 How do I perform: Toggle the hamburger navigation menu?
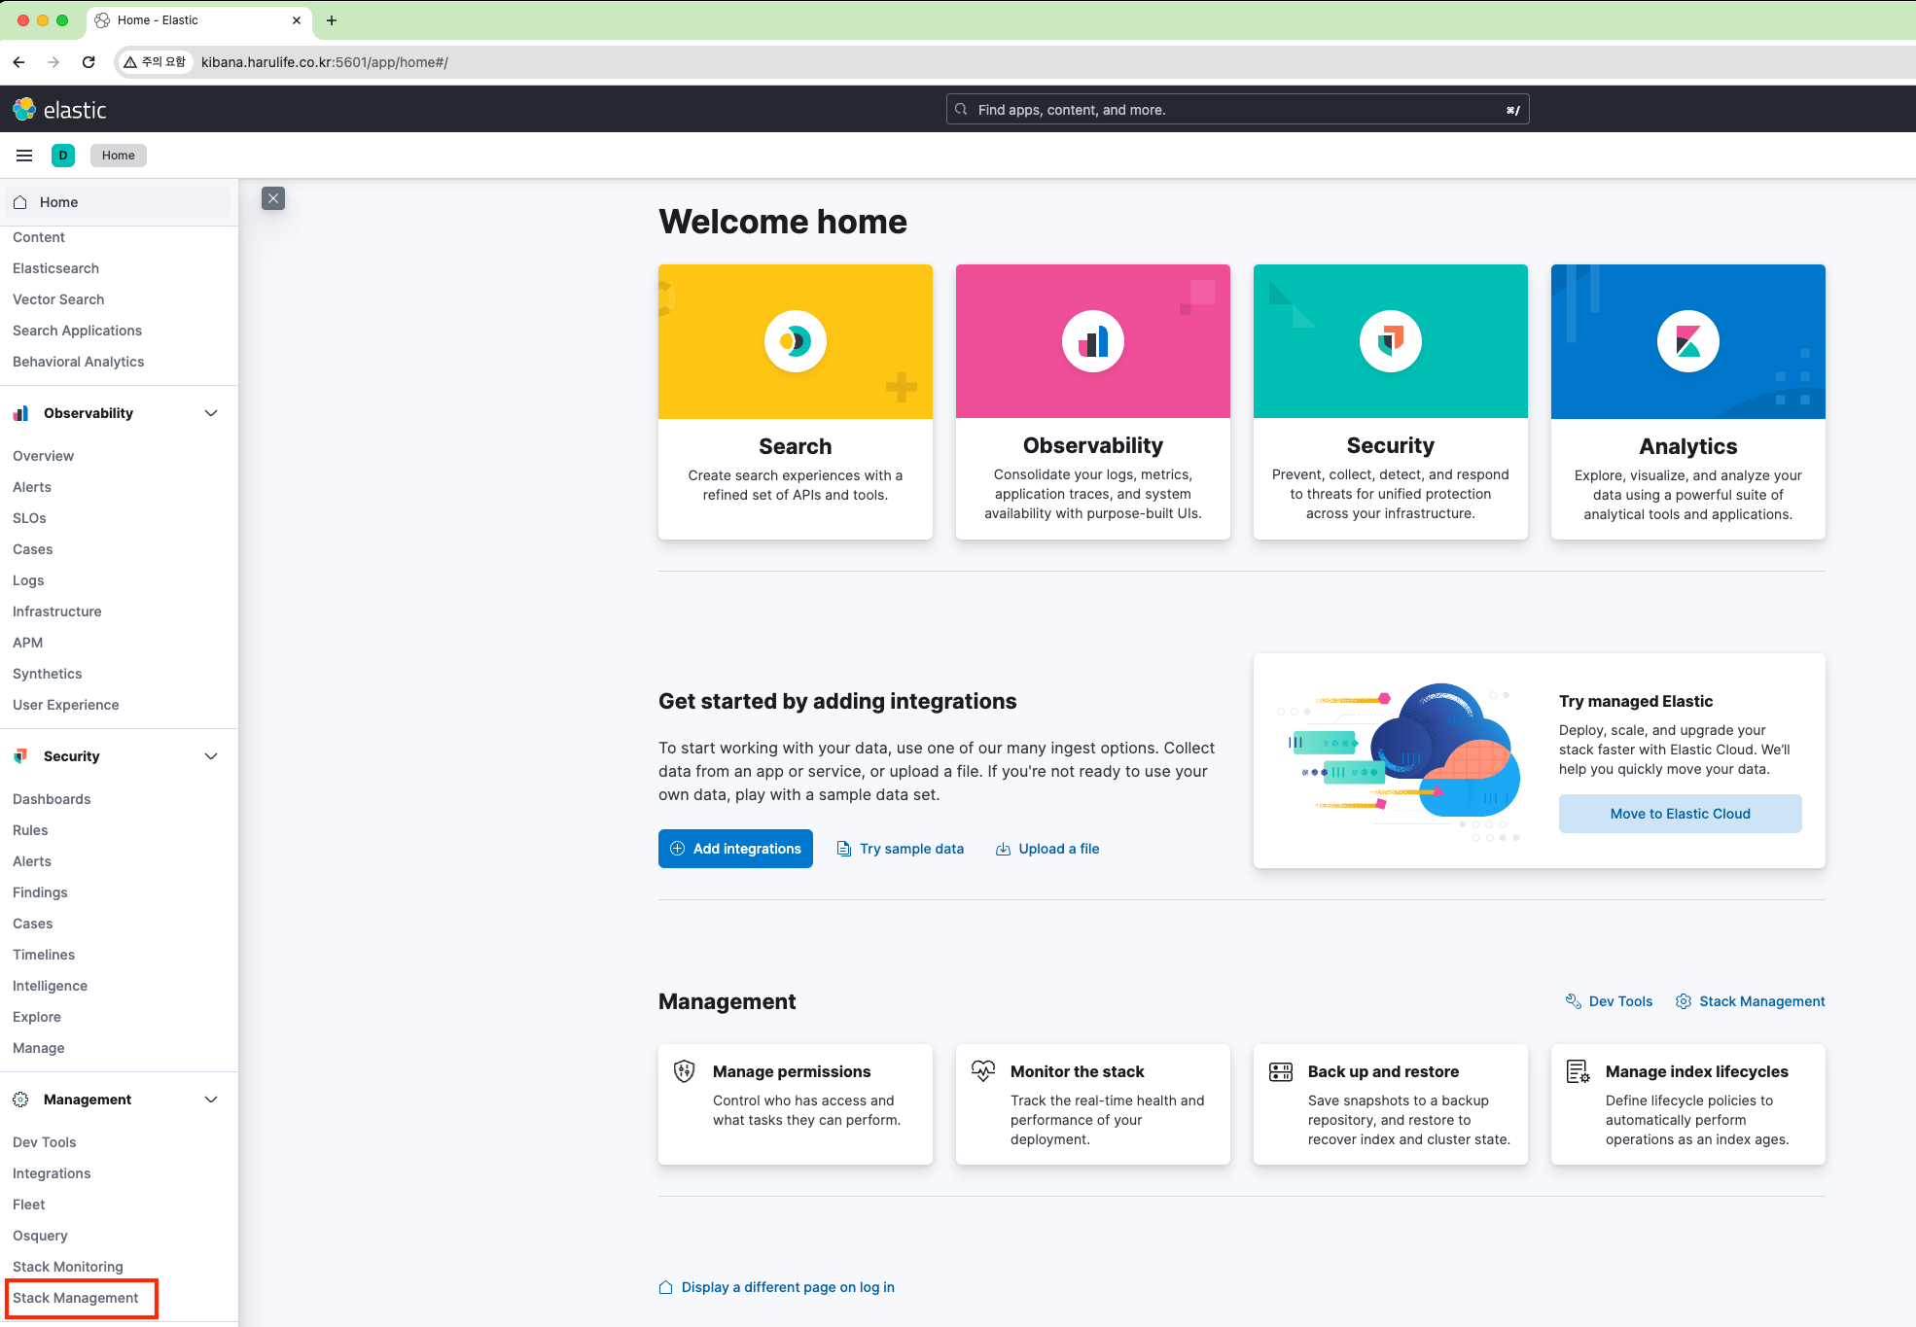(x=24, y=156)
